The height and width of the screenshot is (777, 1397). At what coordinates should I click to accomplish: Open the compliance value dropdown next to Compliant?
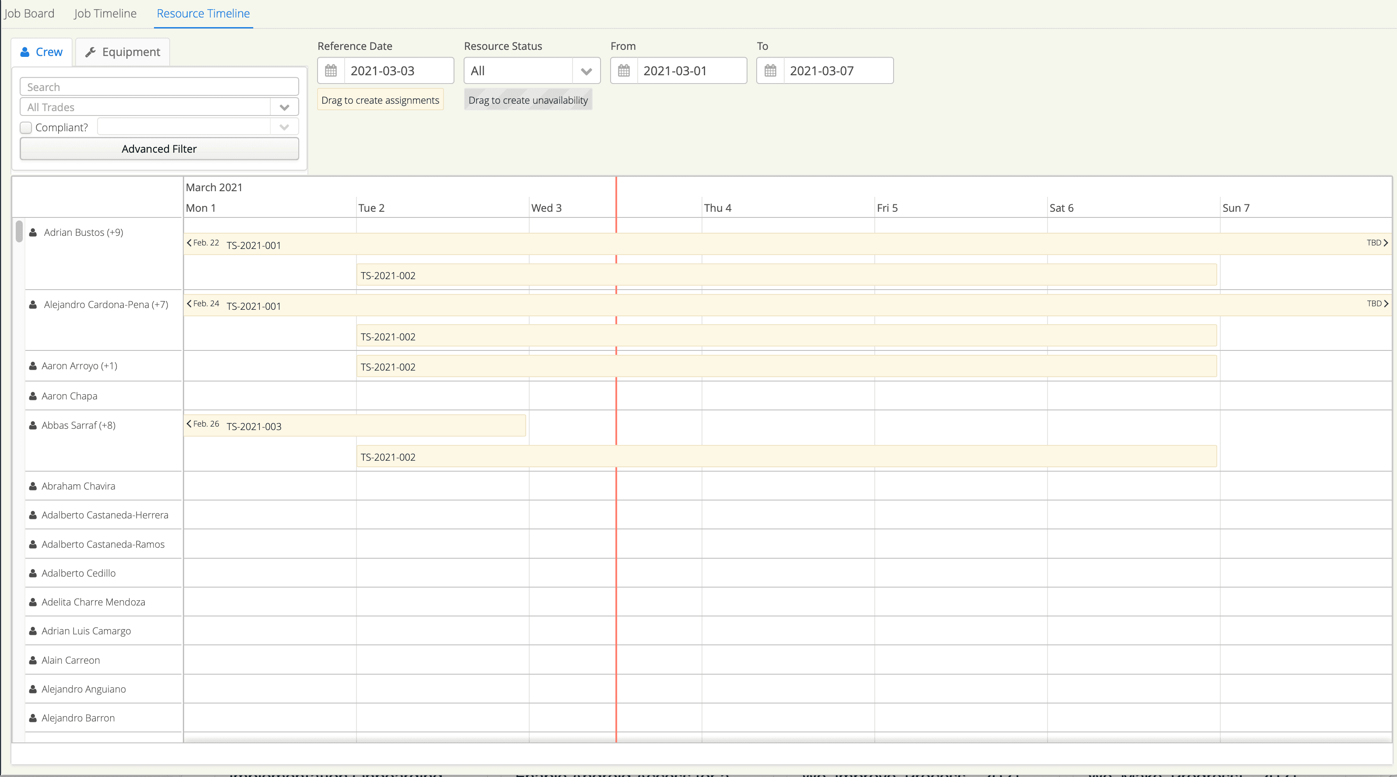pos(284,127)
